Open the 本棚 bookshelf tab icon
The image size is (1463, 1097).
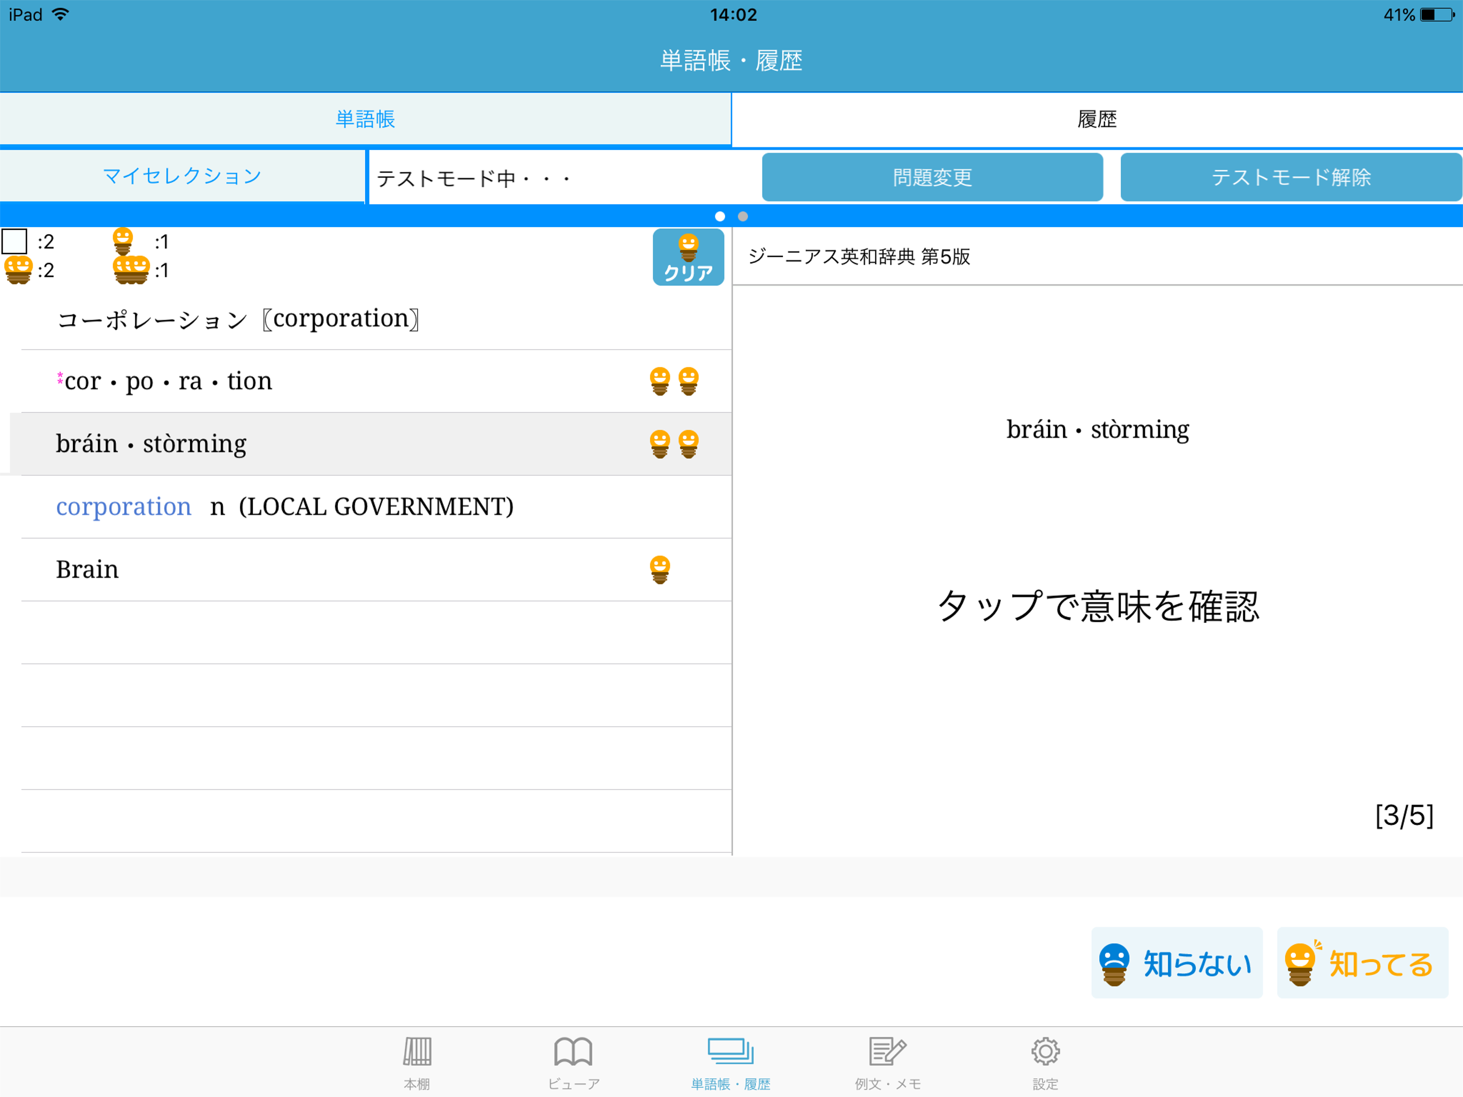click(417, 1052)
